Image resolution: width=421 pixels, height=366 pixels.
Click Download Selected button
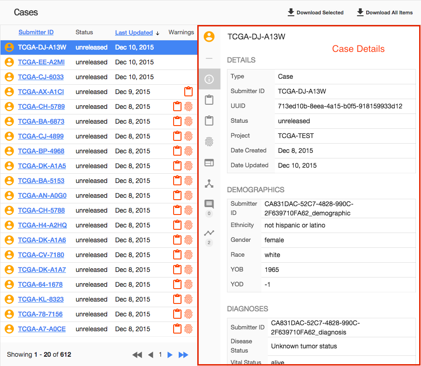[x=316, y=13]
